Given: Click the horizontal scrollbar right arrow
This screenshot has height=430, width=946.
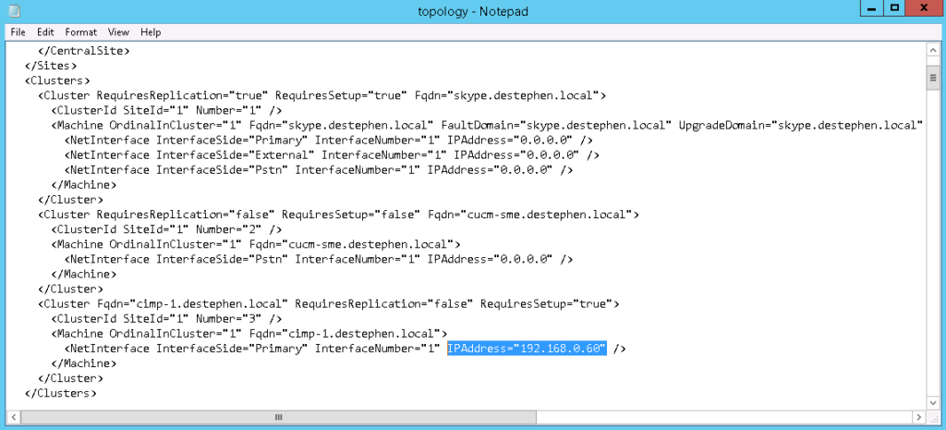Looking at the screenshot, I should (918, 417).
